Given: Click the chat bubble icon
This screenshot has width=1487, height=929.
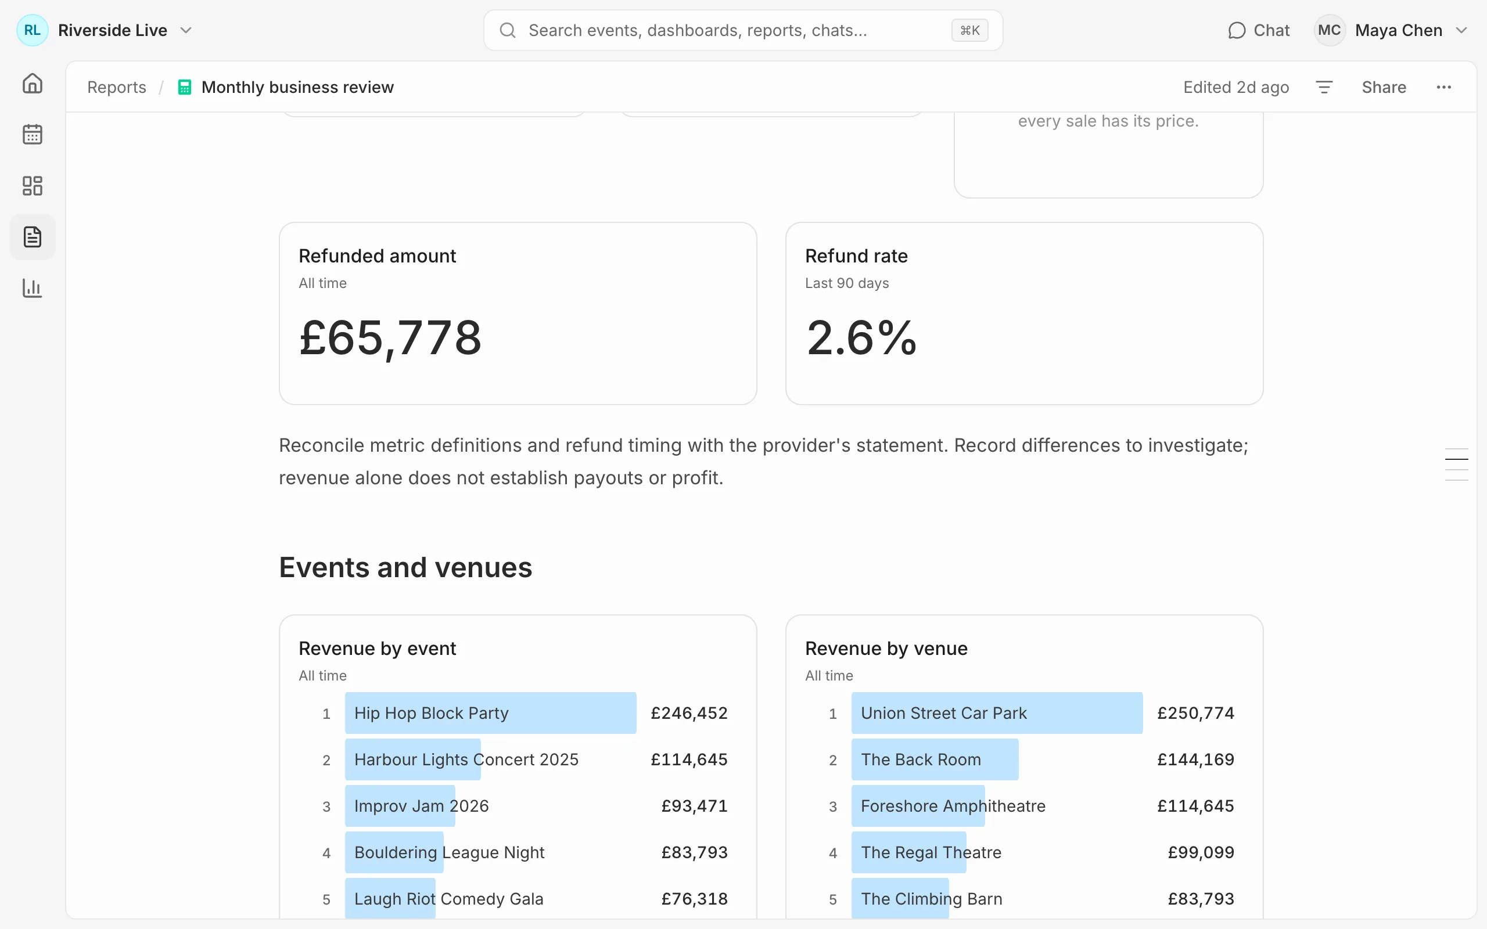Looking at the screenshot, I should 1236,30.
